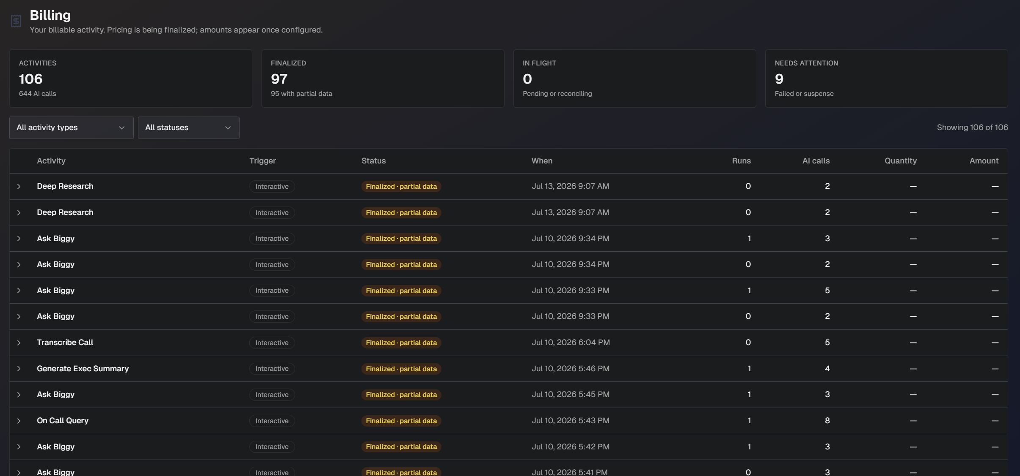Click the Interactive tag on Transcribe Call row
Viewport: 1020px width, 476px height.
[x=272, y=343]
